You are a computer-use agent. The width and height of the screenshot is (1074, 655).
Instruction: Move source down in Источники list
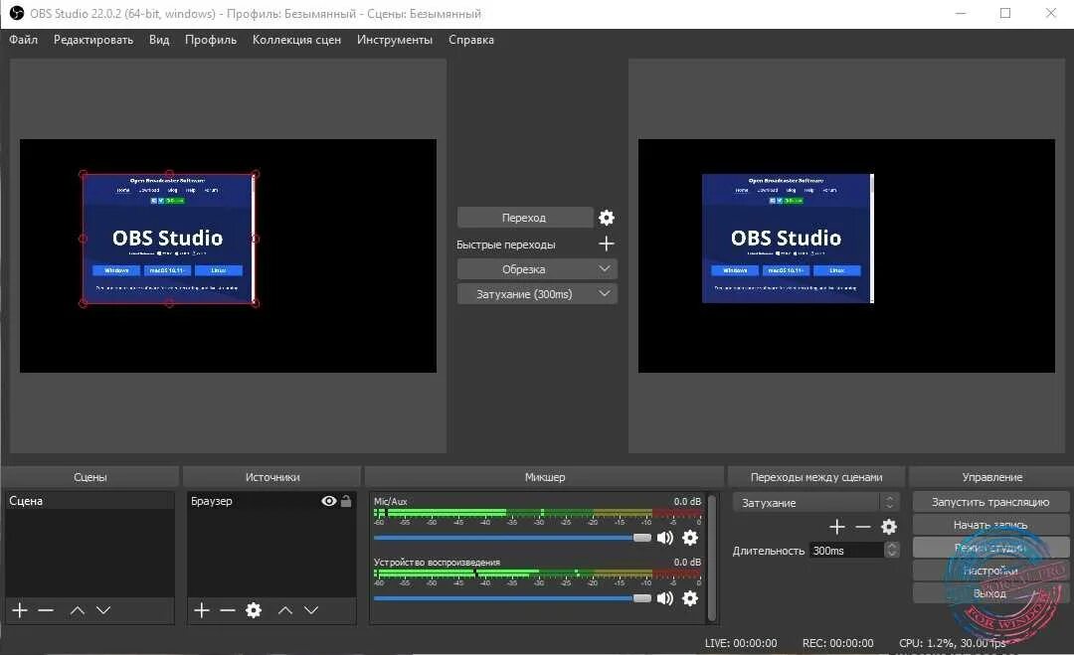[x=311, y=610]
